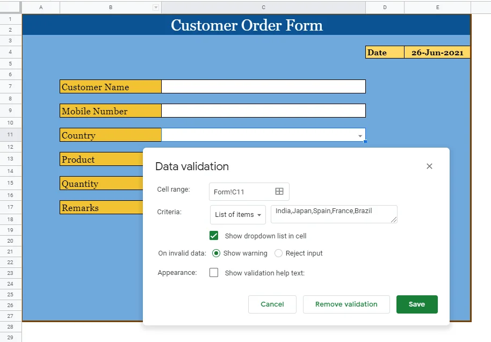Select the Product label cell
The width and height of the screenshot is (491, 342).
102,159
